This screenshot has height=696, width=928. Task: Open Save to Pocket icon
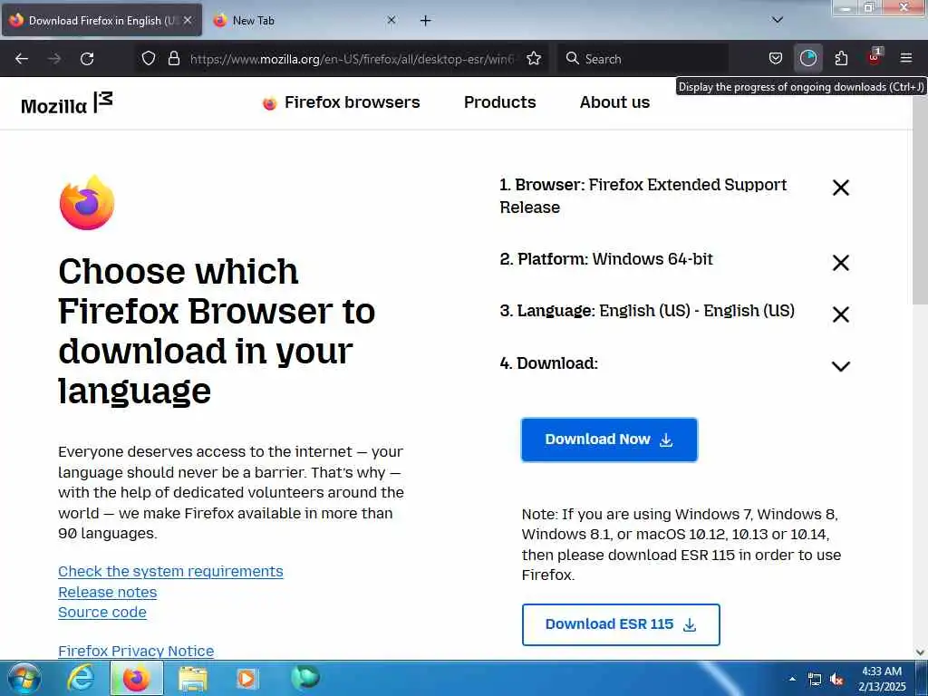[776, 58]
